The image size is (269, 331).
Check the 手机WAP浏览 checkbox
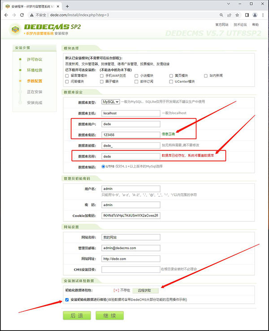(102, 76)
